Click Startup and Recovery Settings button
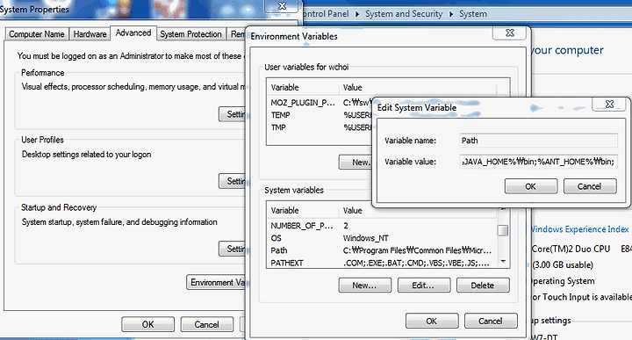Viewport: 632px width, 340px height. pyautogui.click(x=233, y=249)
